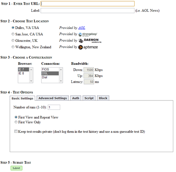This screenshot has height=172, width=176.
Task: Click the Strangeloop provider logo
Action: [88, 34]
